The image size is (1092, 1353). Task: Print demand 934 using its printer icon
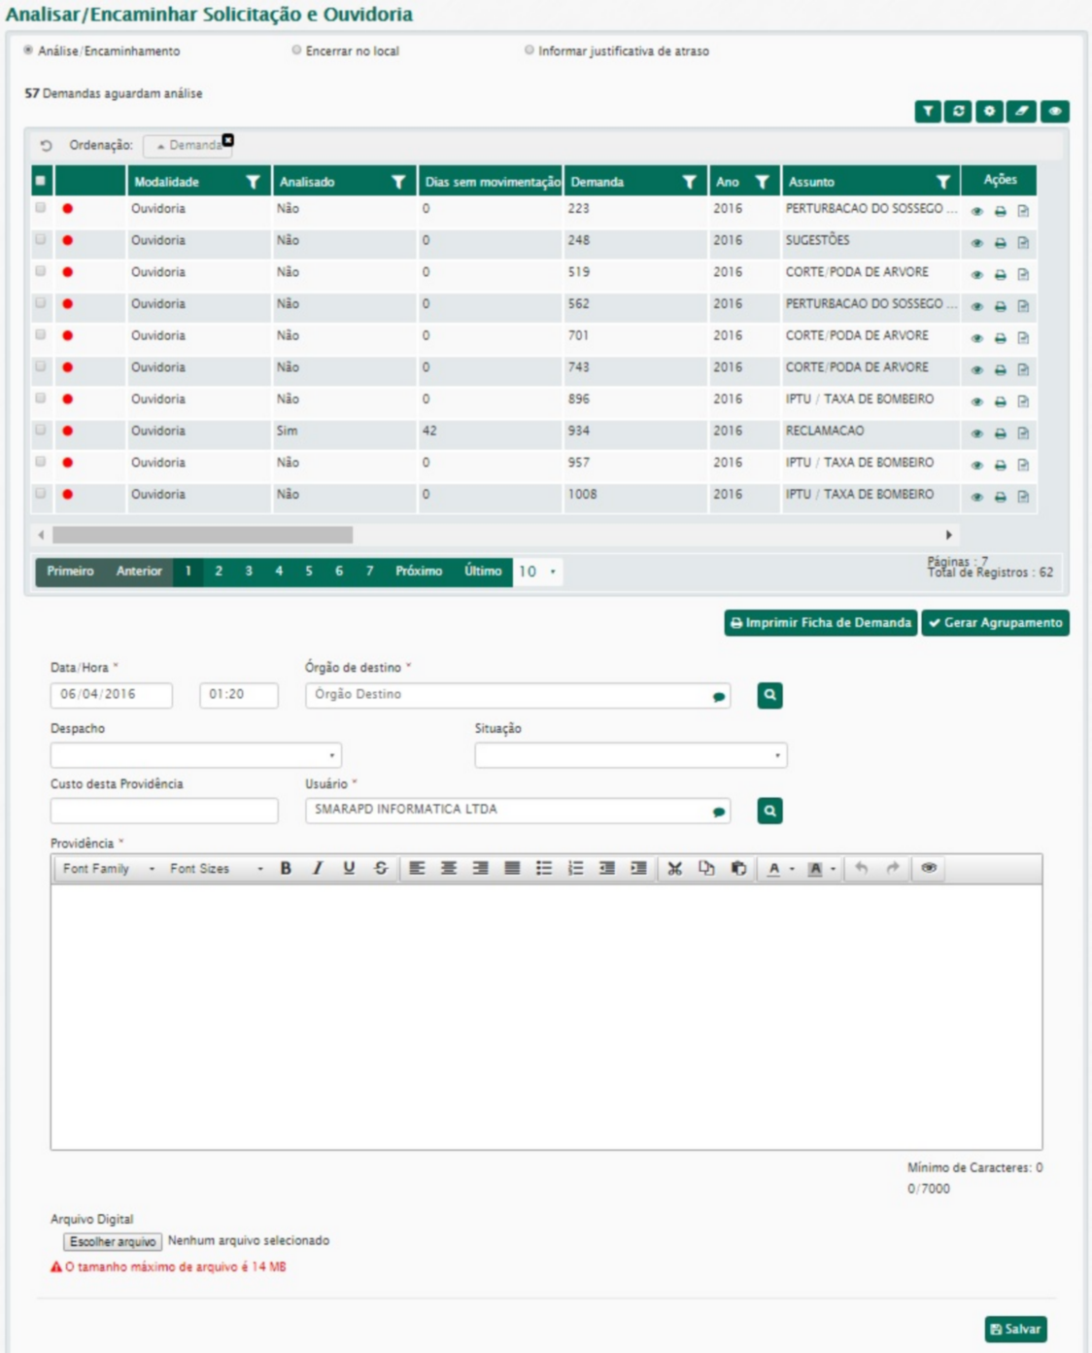[1000, 434]
